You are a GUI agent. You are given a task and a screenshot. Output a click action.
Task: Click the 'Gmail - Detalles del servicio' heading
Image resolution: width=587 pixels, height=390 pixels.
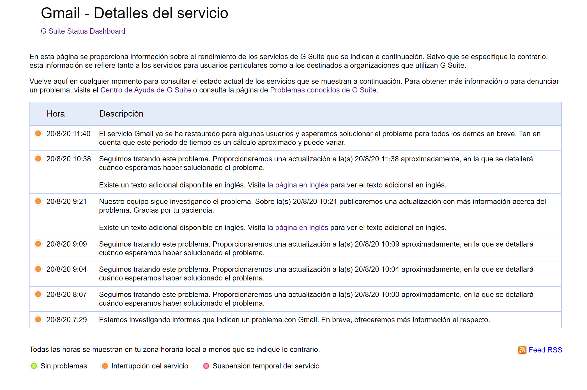(135, 13)
